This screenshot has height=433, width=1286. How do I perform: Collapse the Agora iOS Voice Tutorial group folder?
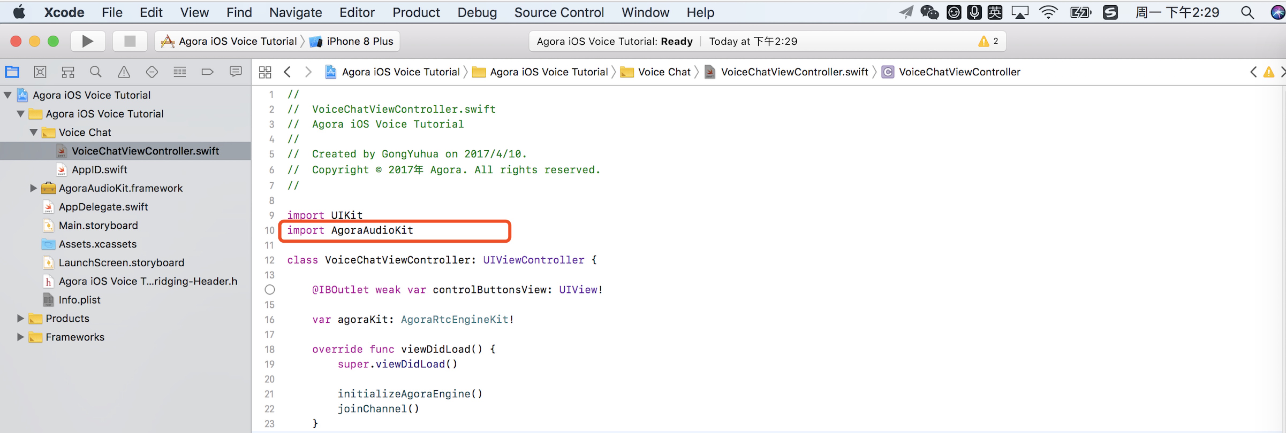20,114
